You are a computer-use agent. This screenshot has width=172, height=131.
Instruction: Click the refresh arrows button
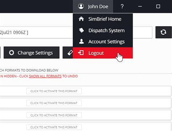click(x=164, y=32)
